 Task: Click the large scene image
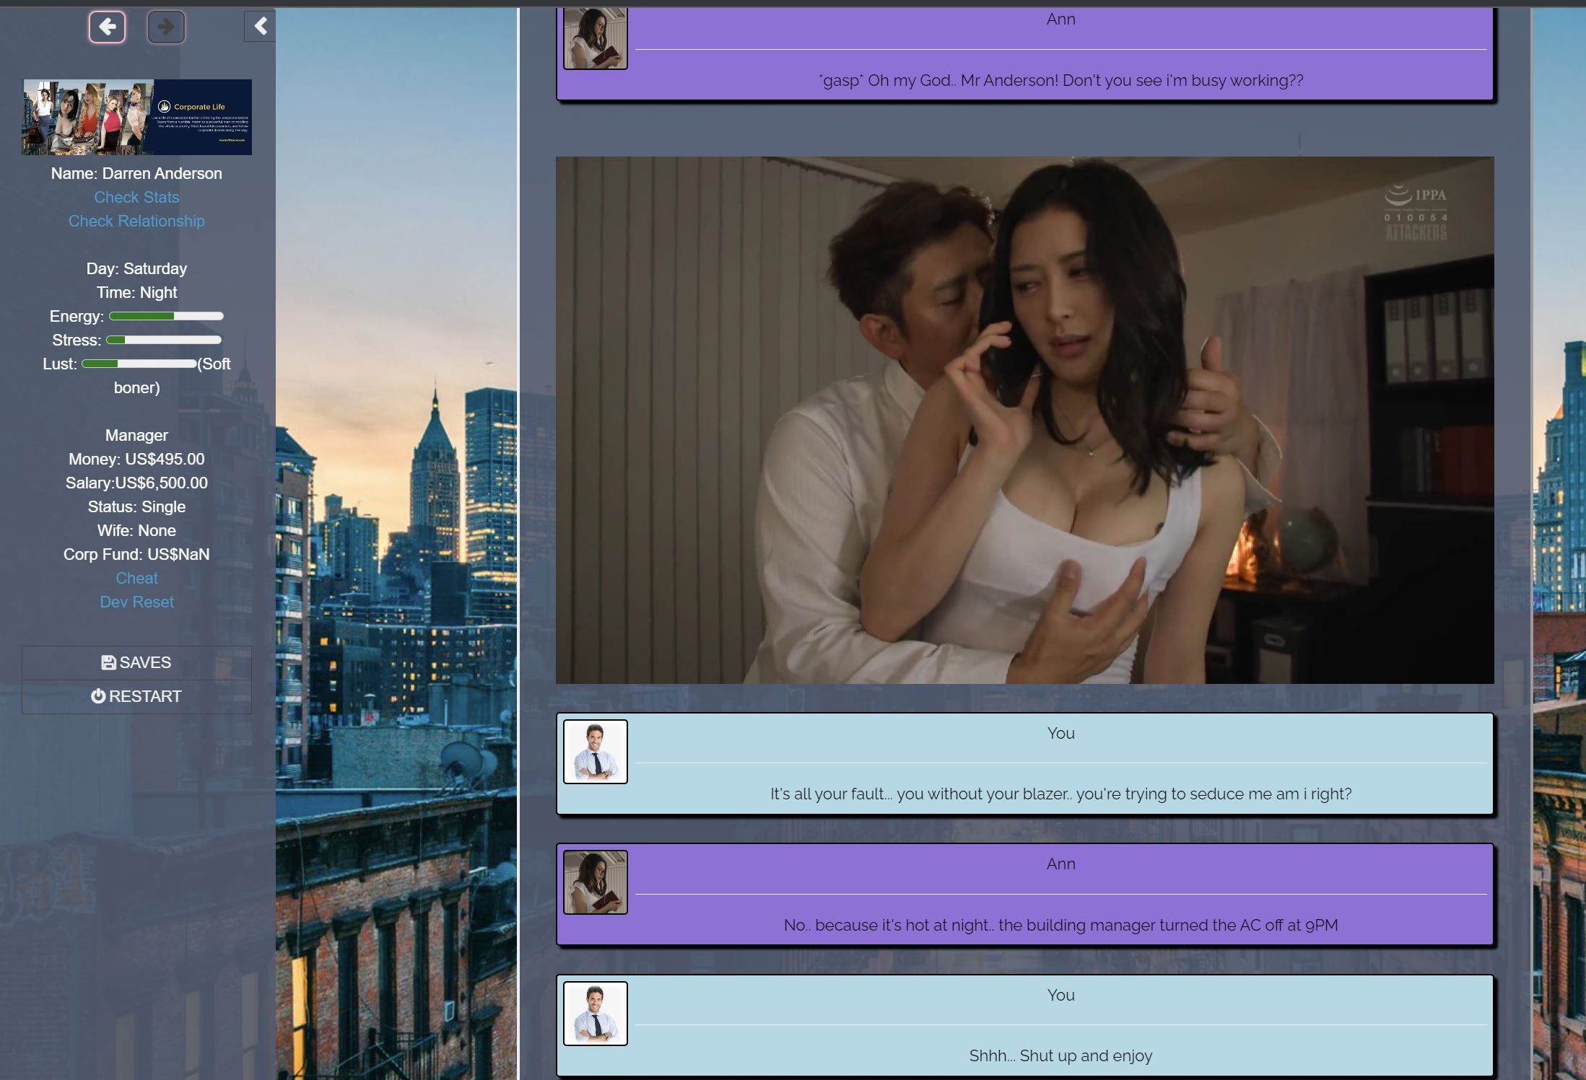[x=1024, y=420]
